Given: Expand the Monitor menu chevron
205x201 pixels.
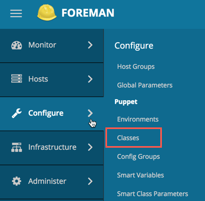Looking at the screenshot, I should 90,45.
